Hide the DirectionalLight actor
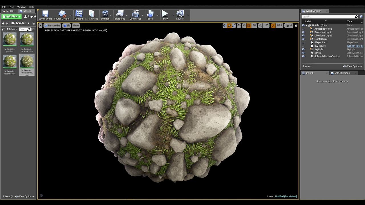Screen dimensions: 365x205 [x=303, y=32]
